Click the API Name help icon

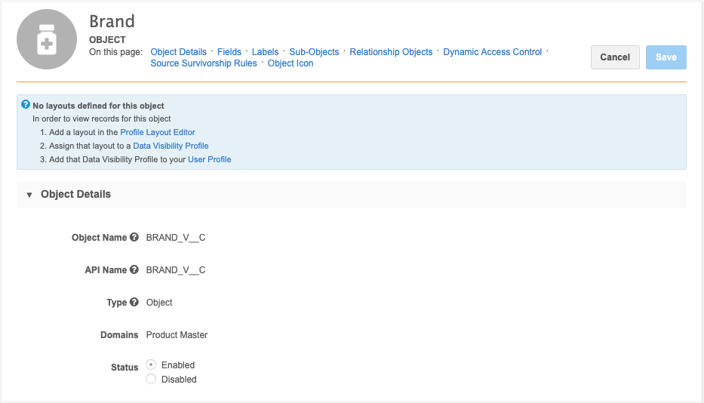[x=134, y=269]
